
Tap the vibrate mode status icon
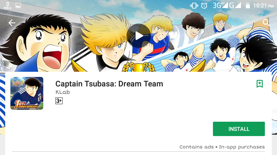click(194, 6)
